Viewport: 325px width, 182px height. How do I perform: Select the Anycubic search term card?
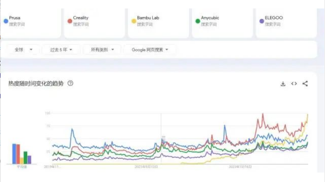coord(223,23)
